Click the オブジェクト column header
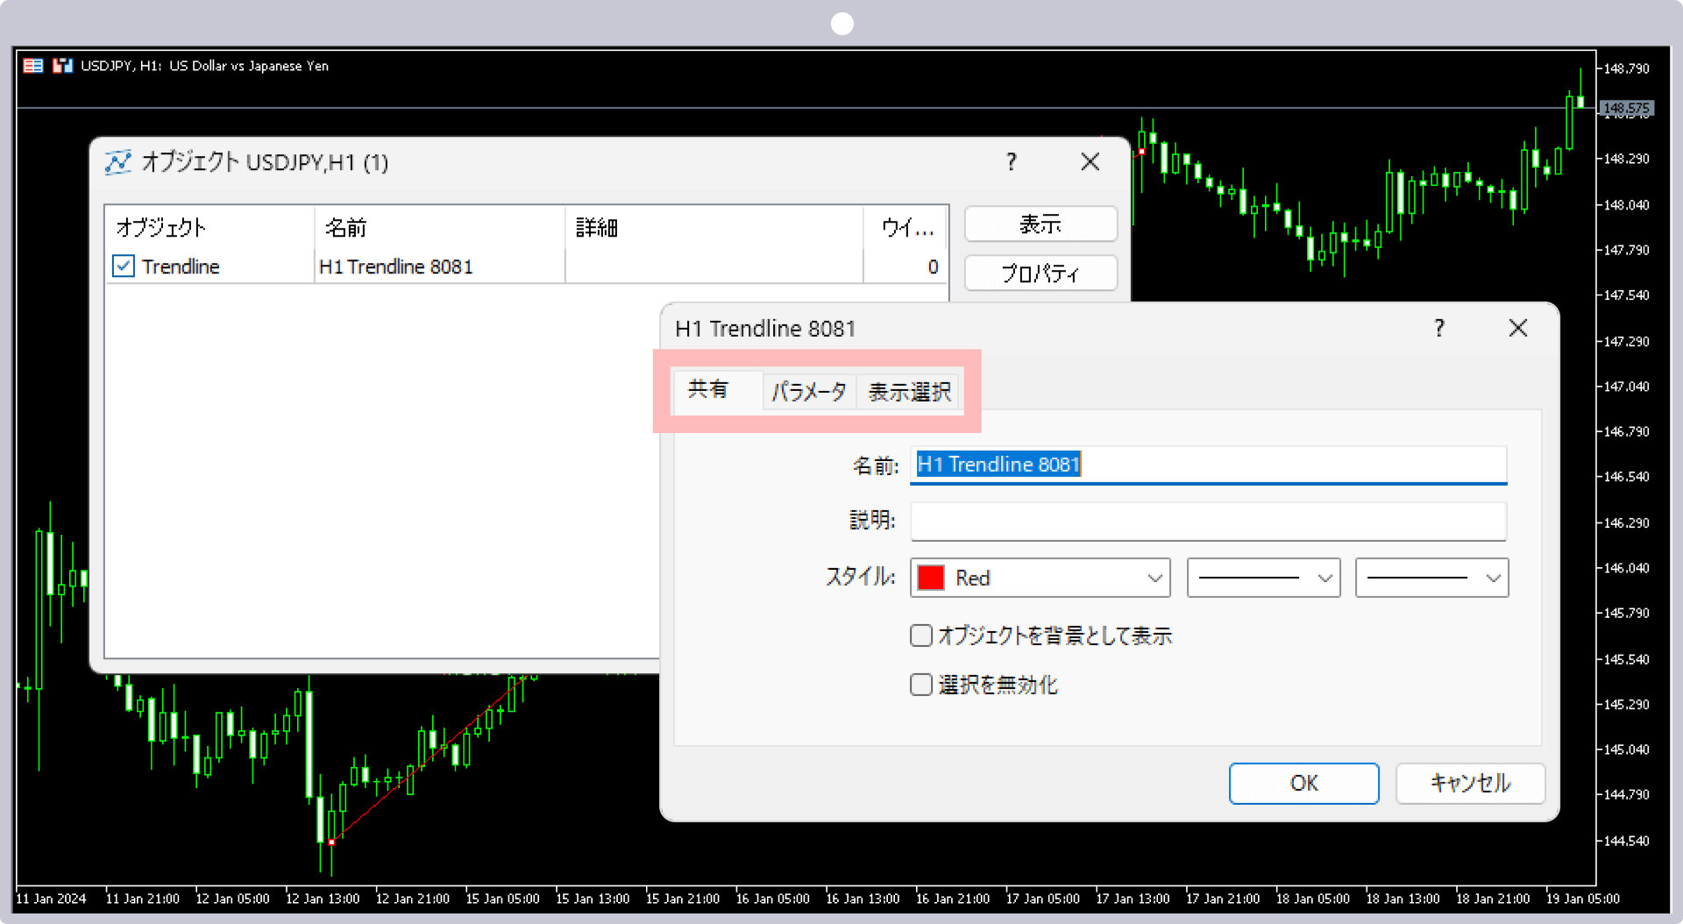This screenshot has width=1683, height=924. coord(209,228)
